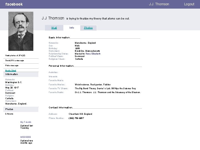Open View photos of JFK link
Viewport: 200px width, 150px height.
15,56
